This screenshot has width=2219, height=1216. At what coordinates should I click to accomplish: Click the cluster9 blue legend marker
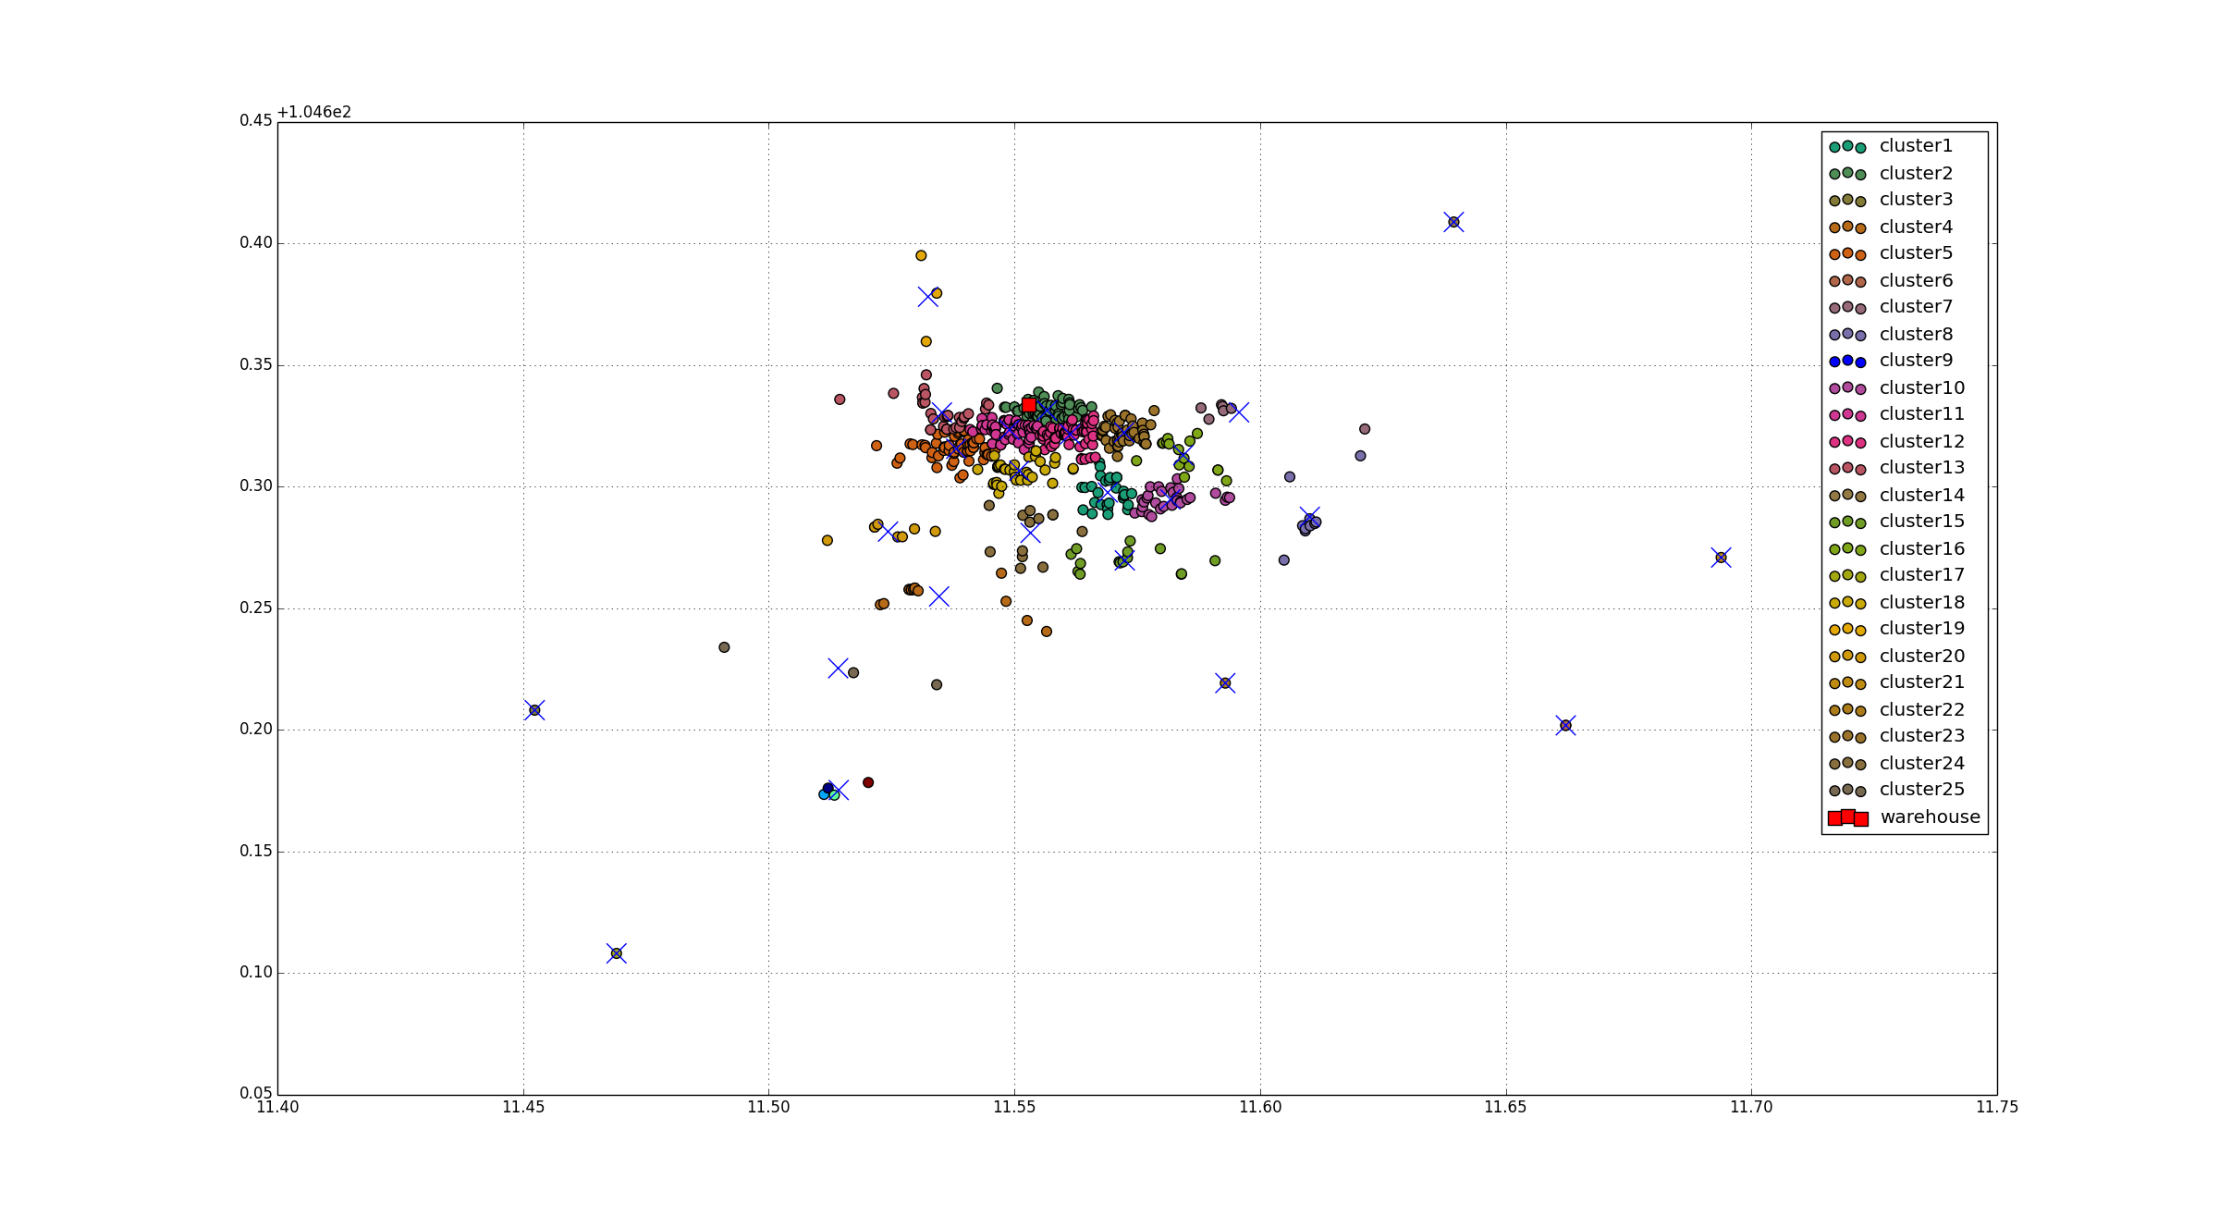[1847, 361]
